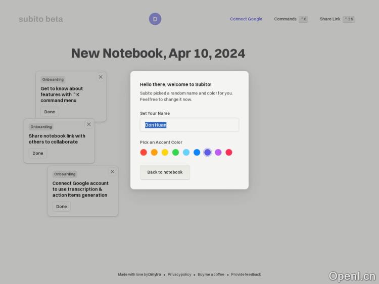Viewport: 379px width, 284px height.
Task: Select the violet accent color swatch
Action: click(x=218, y=152)
